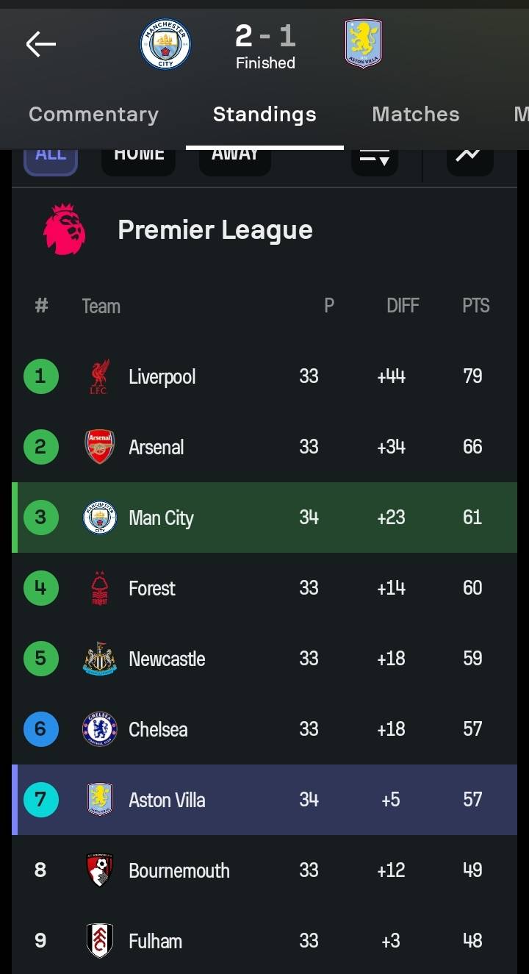Sort table by PTS column header
This screenshot has height=974, width=529.
coord(475,306)
